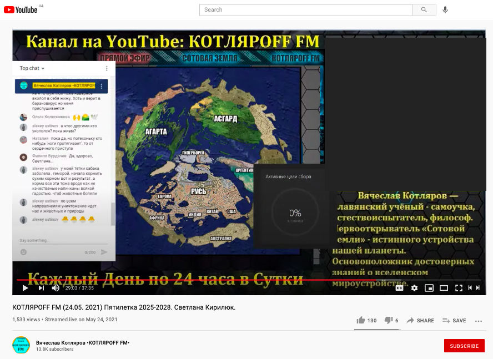493x359 pixels.
Task: Click the Say something chat input
Action: click(x=63, y=240)
